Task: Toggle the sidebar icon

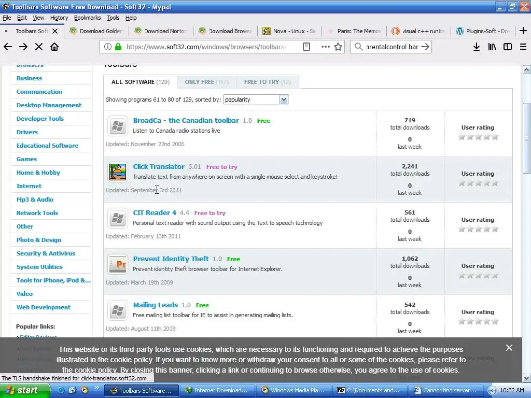Action: pyautogui.click(x=508, y=47)
